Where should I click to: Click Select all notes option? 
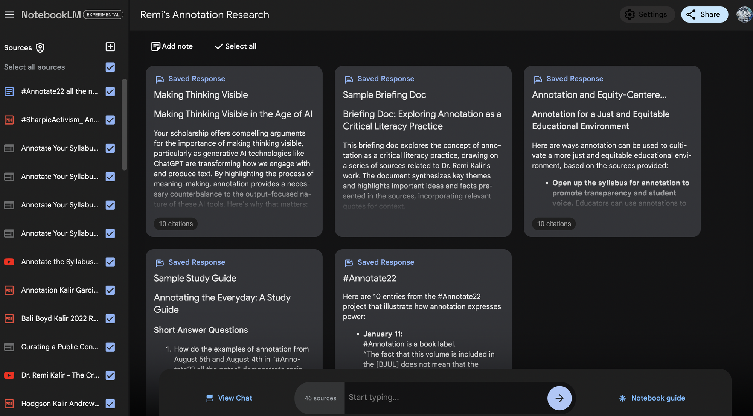[x=236, y=46]
